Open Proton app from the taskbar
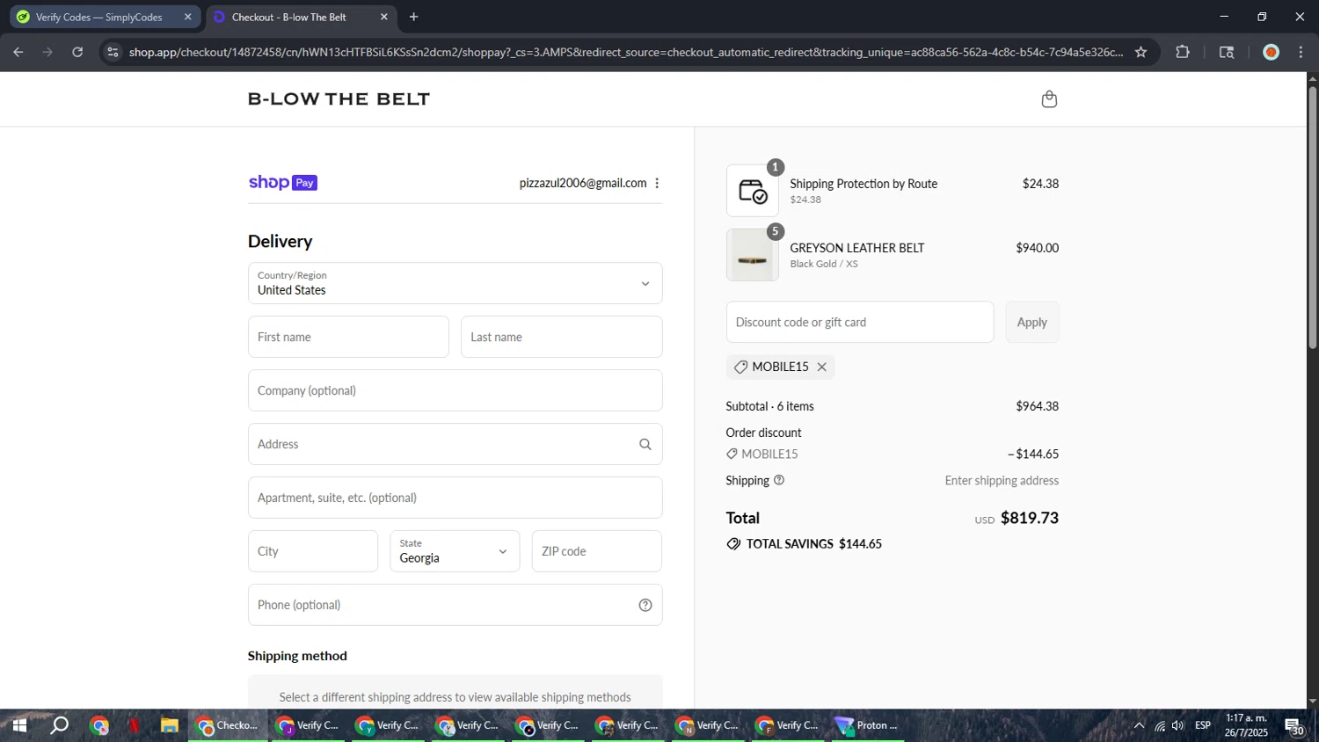 868,725
